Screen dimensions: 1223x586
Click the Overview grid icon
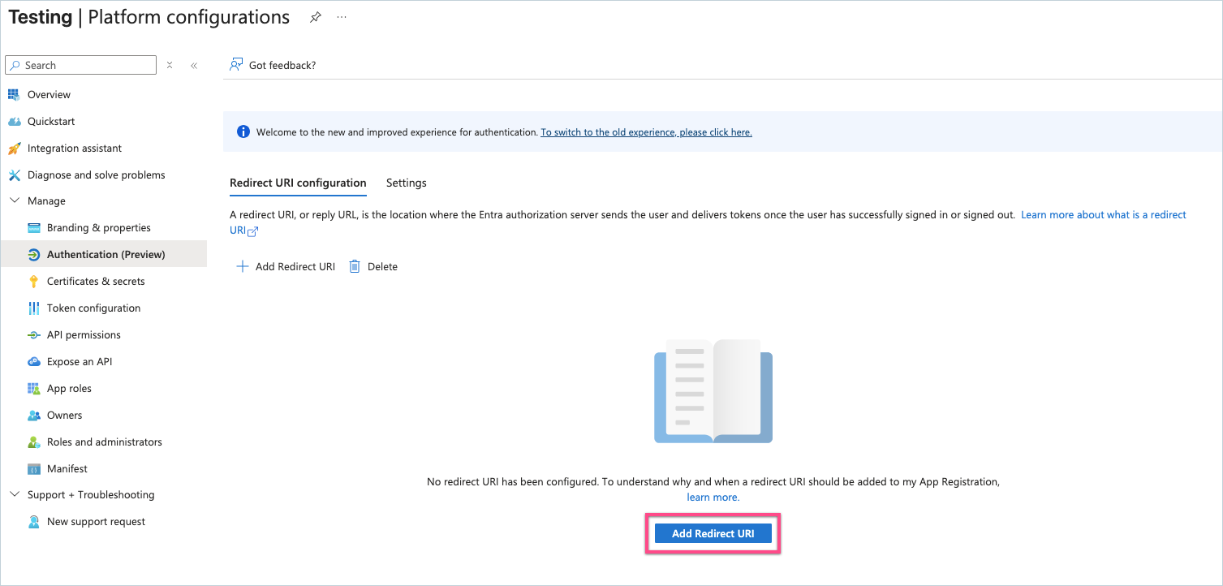pyautogui.click(x=14, y=94)
